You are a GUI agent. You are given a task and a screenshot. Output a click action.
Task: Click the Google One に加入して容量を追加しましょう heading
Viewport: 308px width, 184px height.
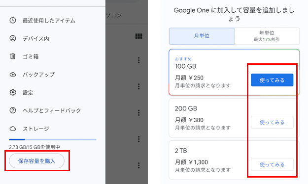234,14
